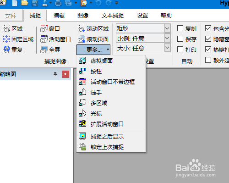Open the 文件 tab

click(11, 16)
